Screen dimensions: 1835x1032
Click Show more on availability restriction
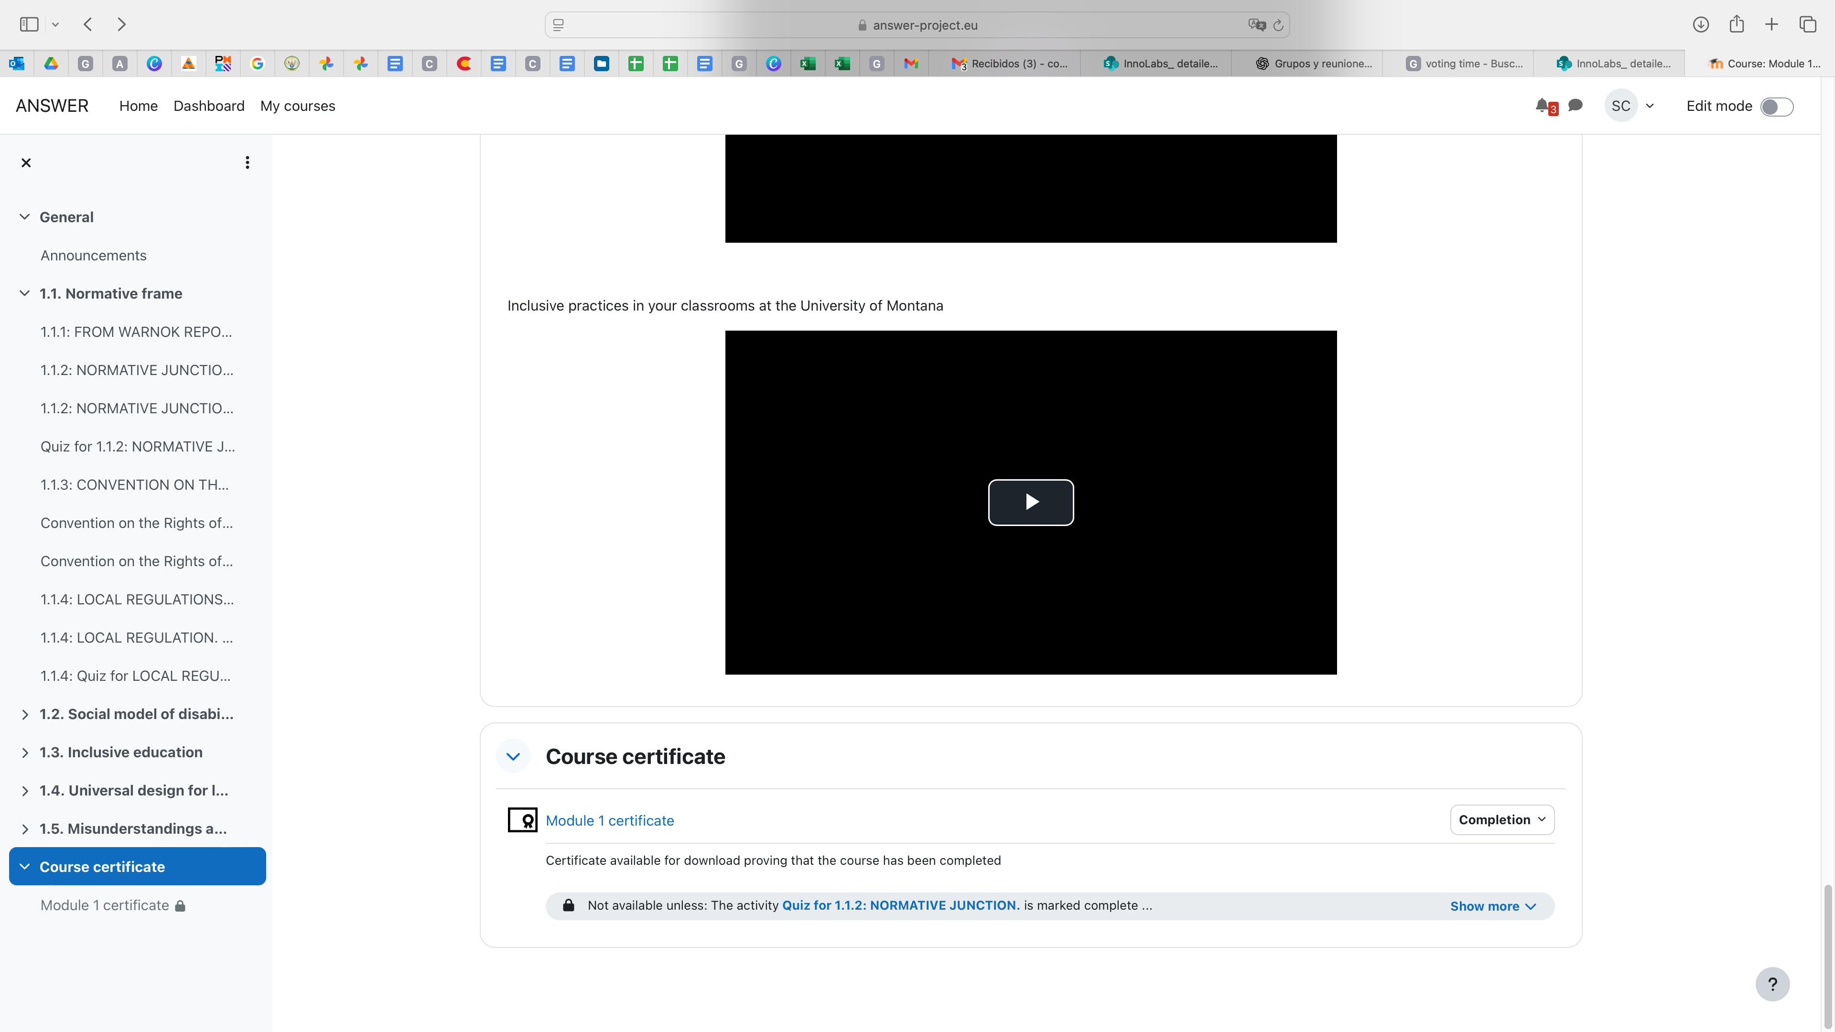1492,906
